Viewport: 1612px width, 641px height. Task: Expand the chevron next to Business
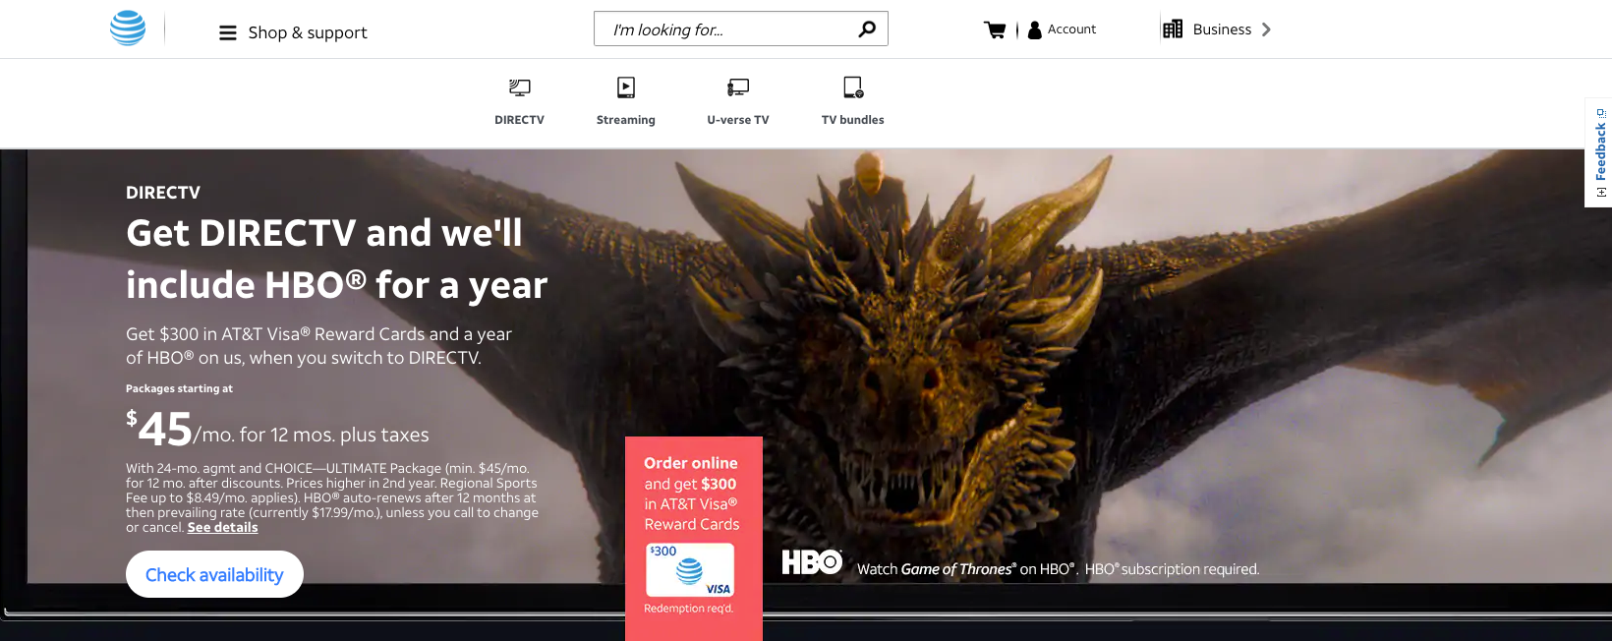(x=1266, y=29)
